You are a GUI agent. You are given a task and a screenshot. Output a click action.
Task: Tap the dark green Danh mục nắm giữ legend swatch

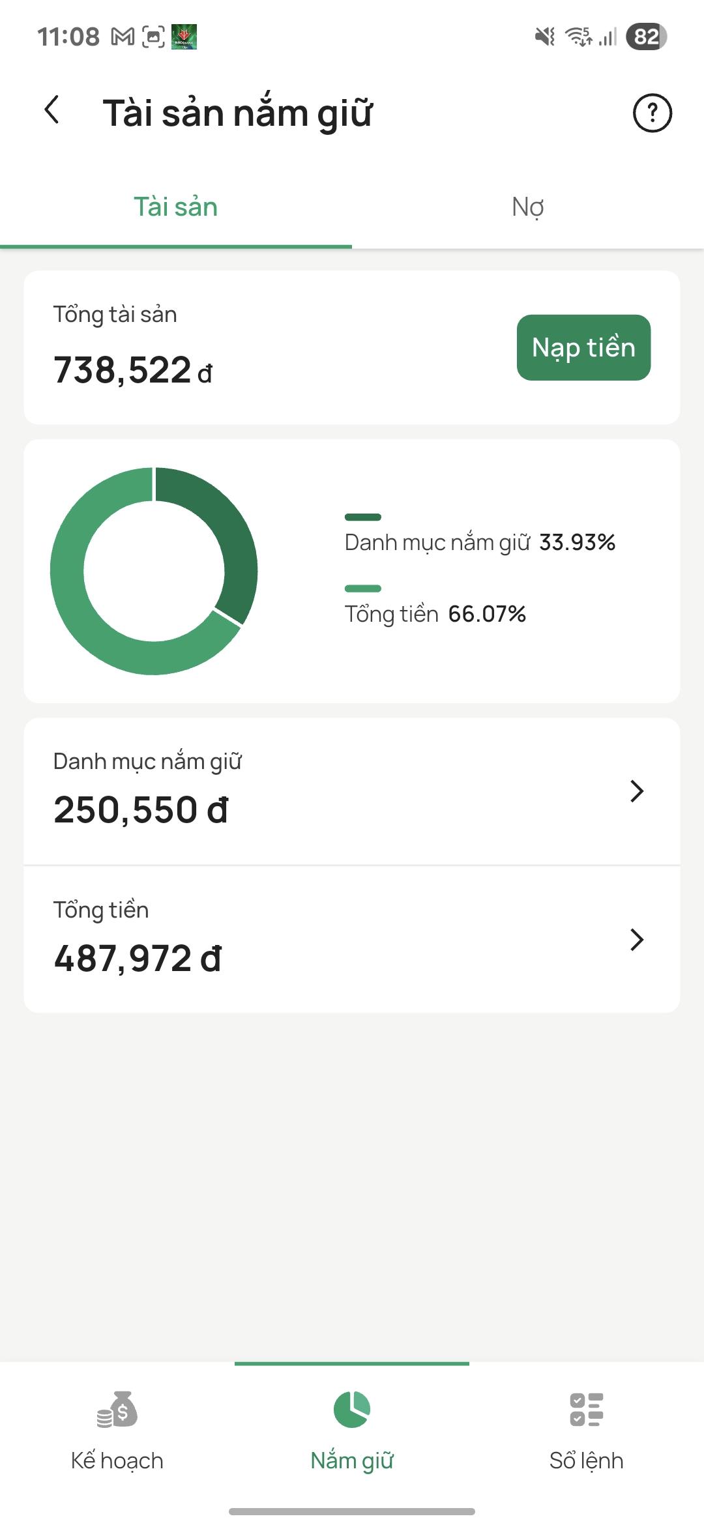click(362, 517)
